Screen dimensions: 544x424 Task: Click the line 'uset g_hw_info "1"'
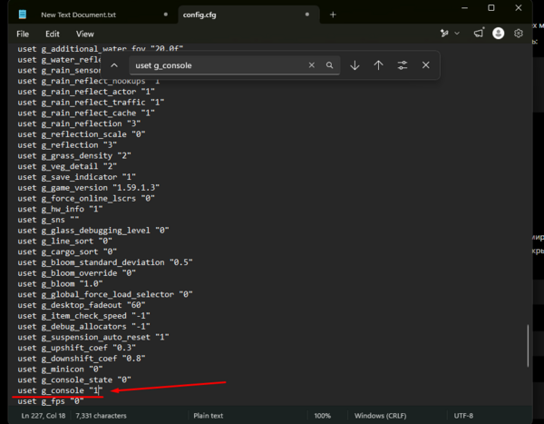coord(60,209)
